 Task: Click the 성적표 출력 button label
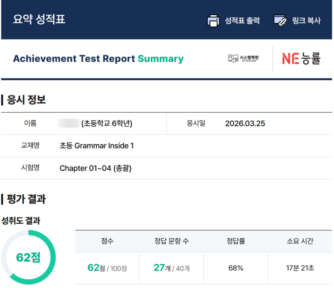(x=242, y=21)
